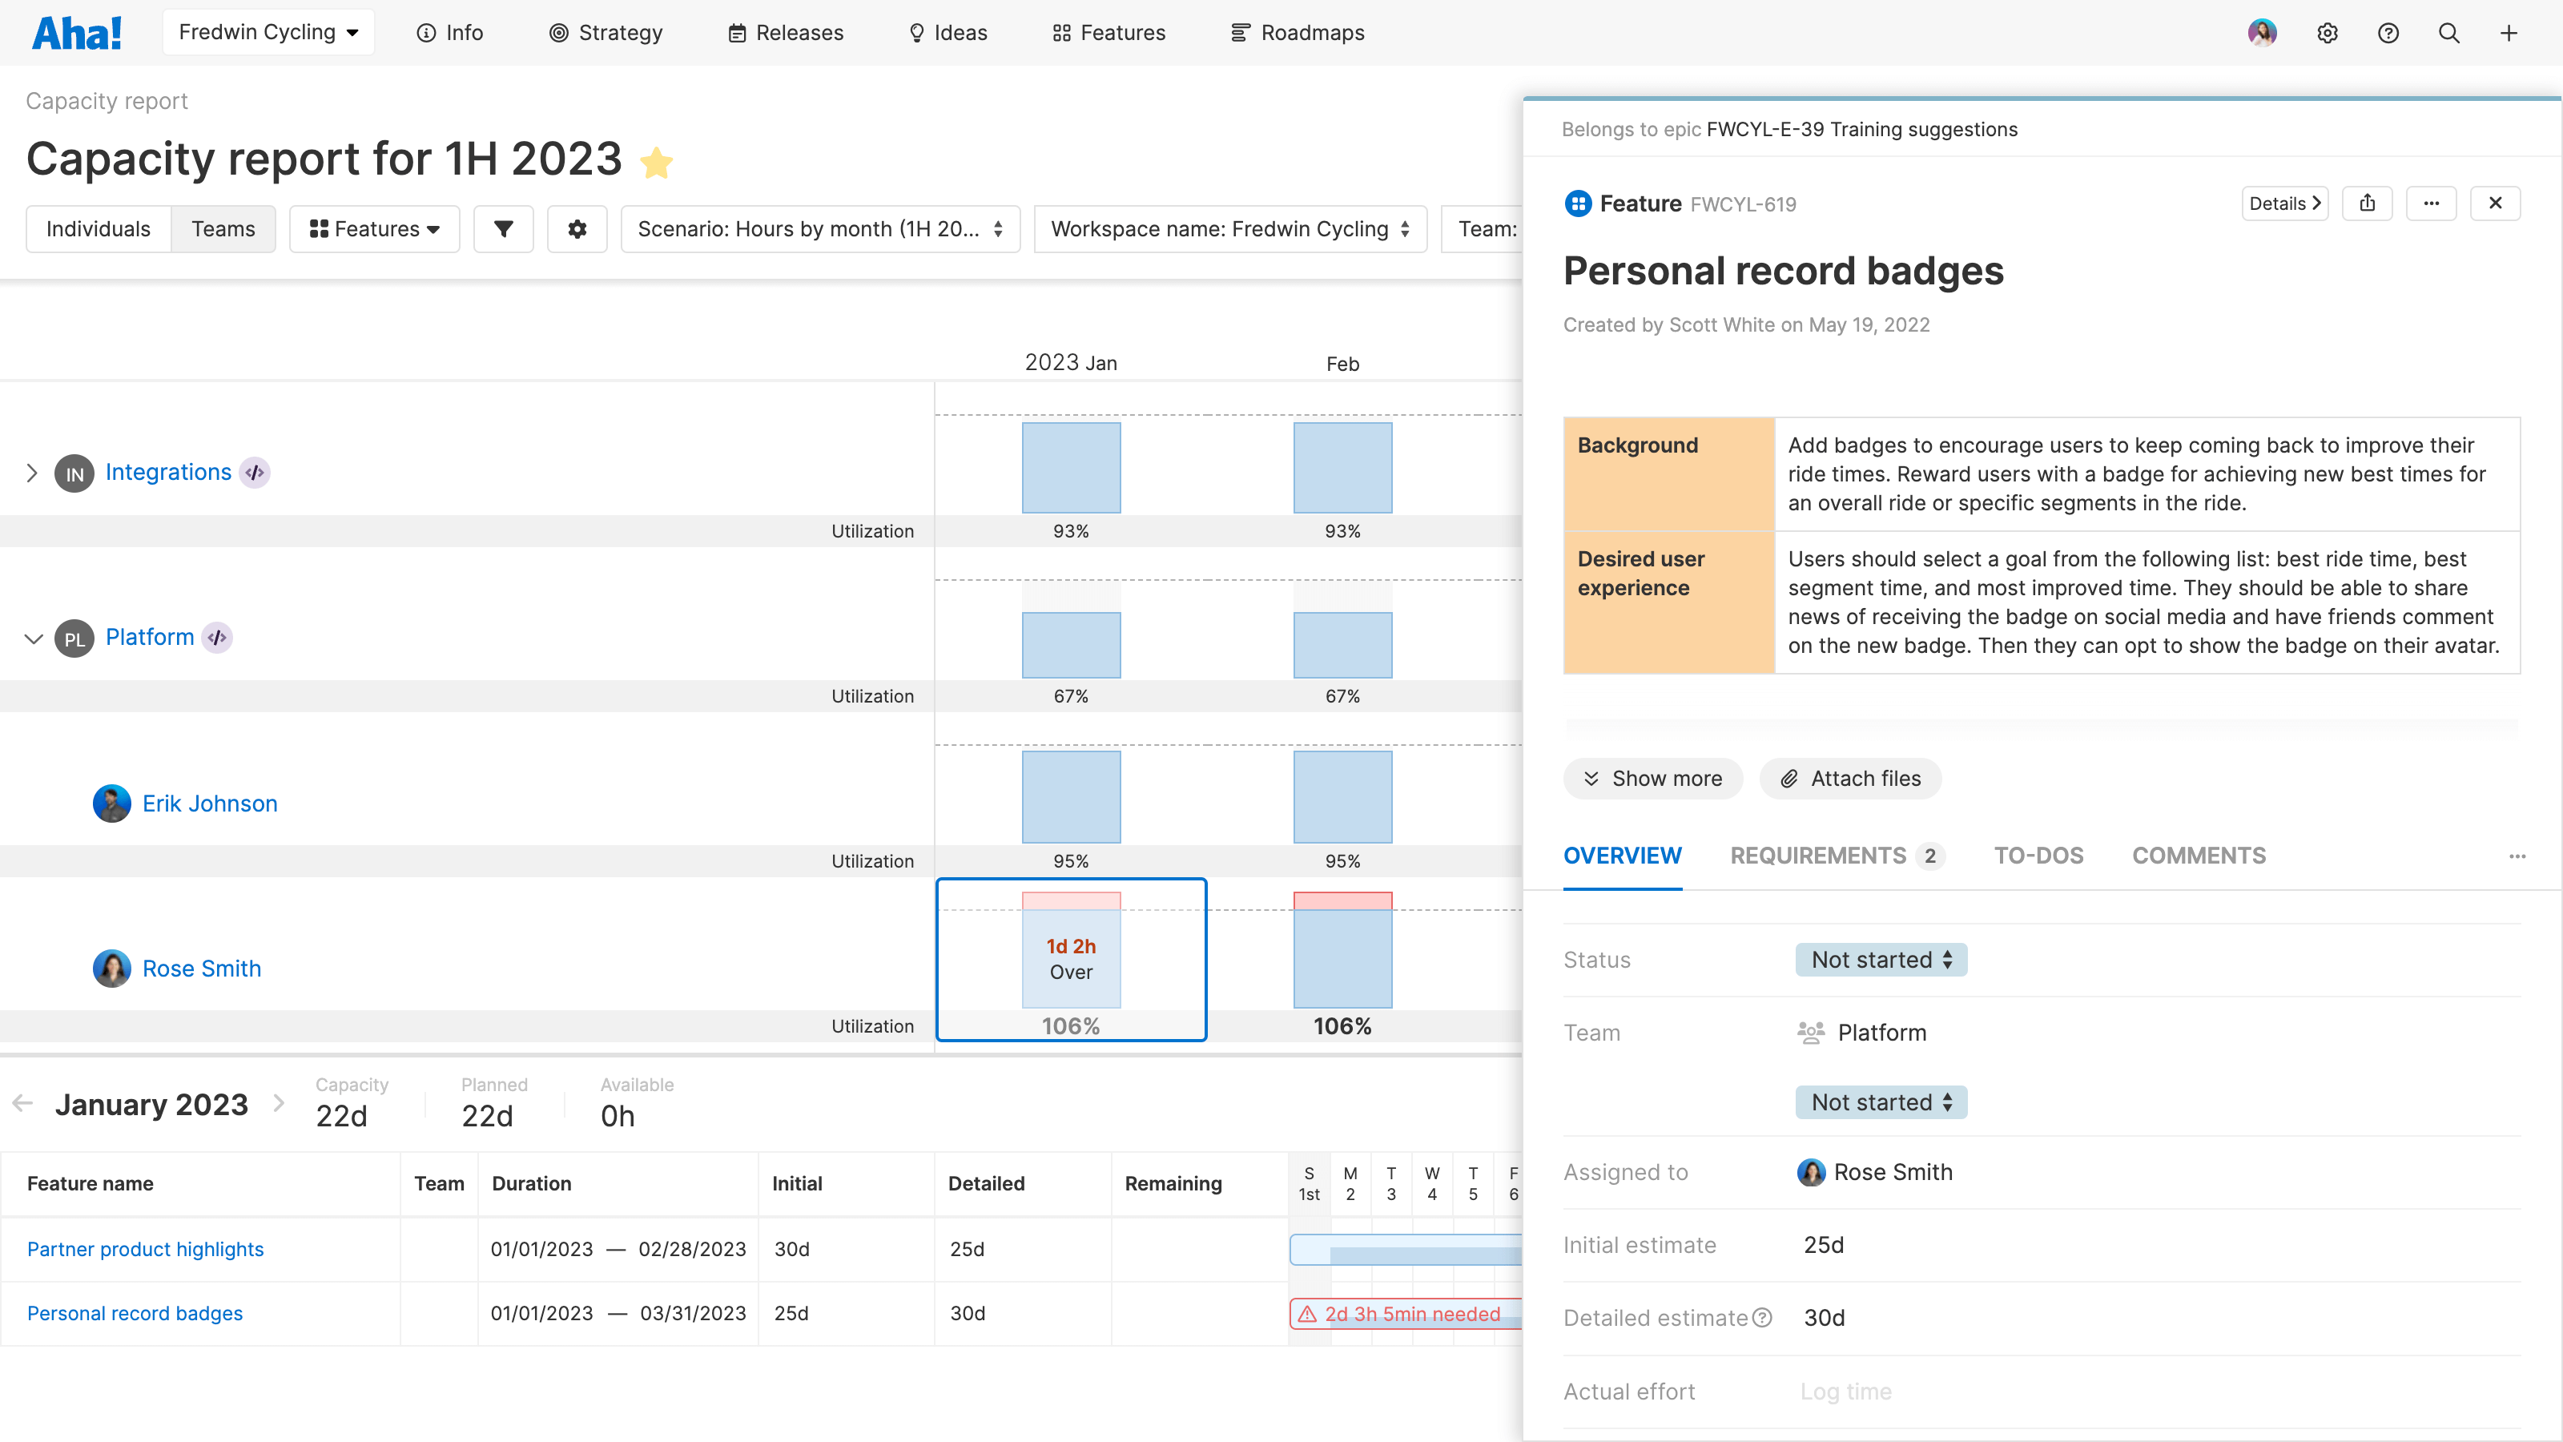
Task: Switch capacity view to Individuals
Action: (x=99, y=229)
